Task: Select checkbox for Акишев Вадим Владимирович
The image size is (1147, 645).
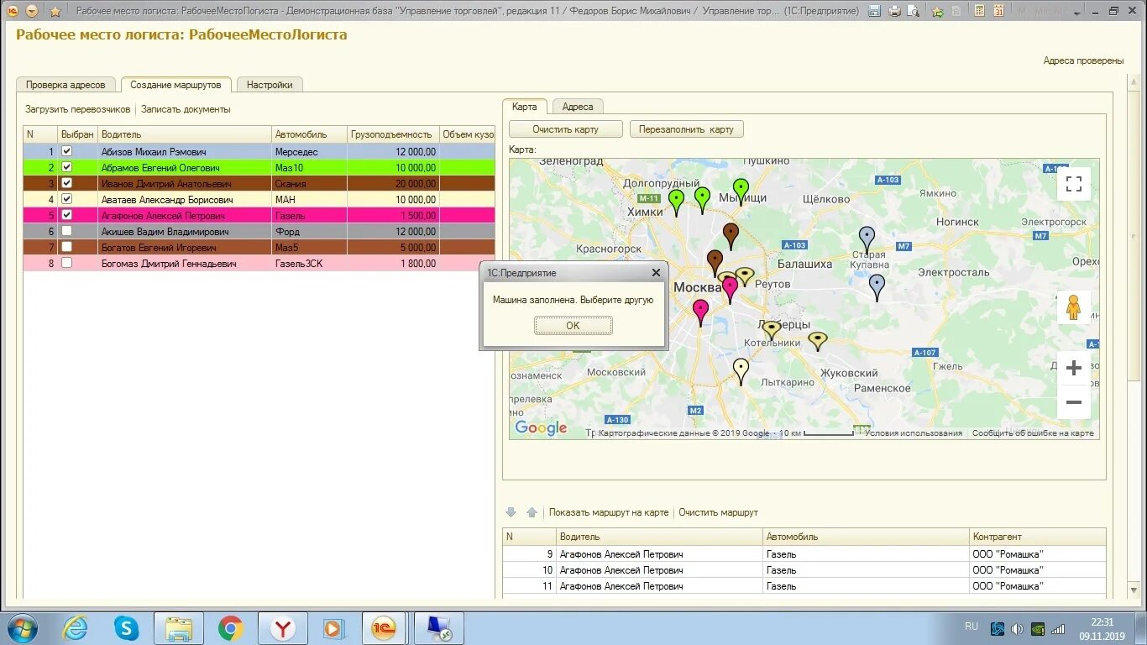Action: coord(67,231)
